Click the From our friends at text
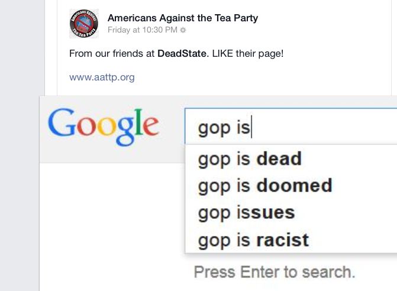The image size is (397, 291). click(112, 53)
